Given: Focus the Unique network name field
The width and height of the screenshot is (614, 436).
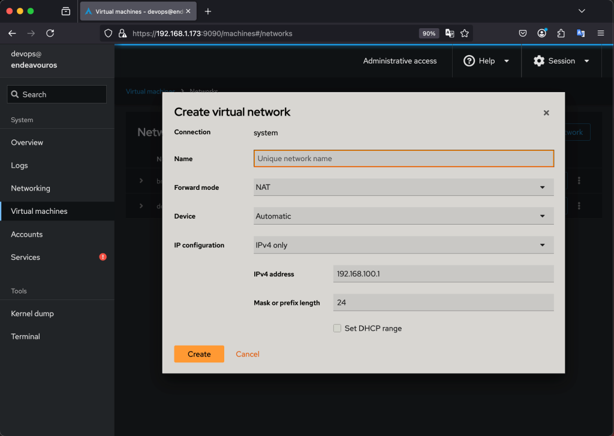Looking at the screenshot, I should point(404,159).
